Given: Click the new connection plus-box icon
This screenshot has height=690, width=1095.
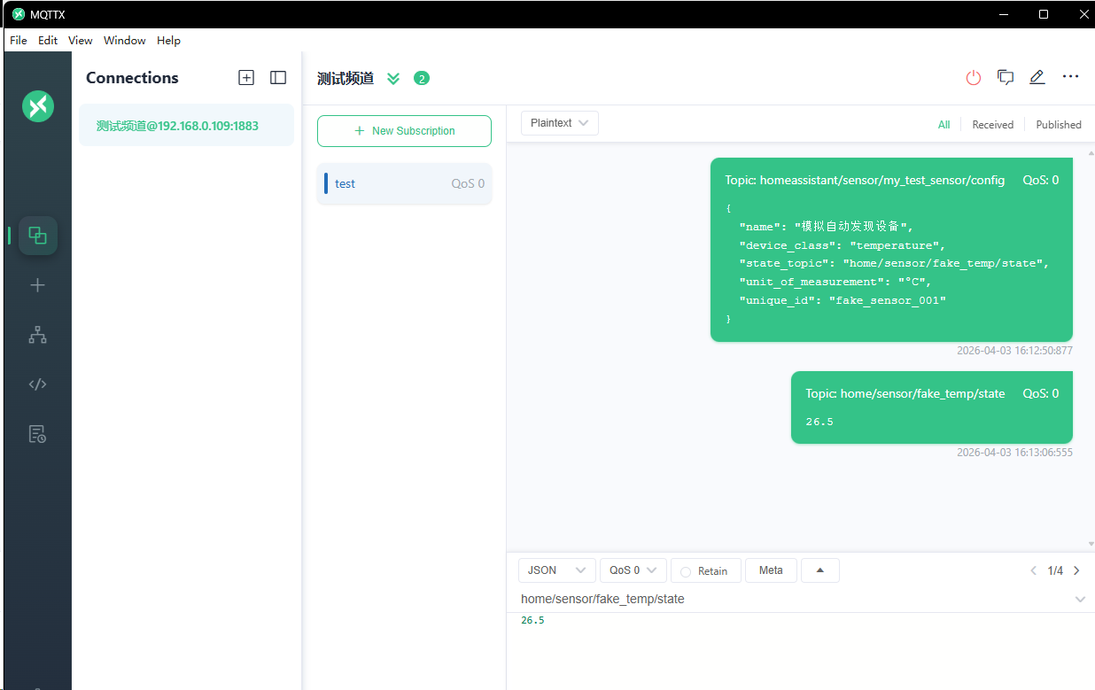Looking at the screenshot, I should click(246, 78).
